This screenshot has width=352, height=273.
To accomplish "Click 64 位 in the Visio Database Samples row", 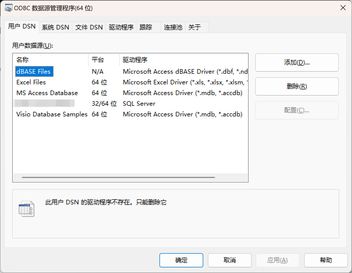I will [x=99, y=114].
